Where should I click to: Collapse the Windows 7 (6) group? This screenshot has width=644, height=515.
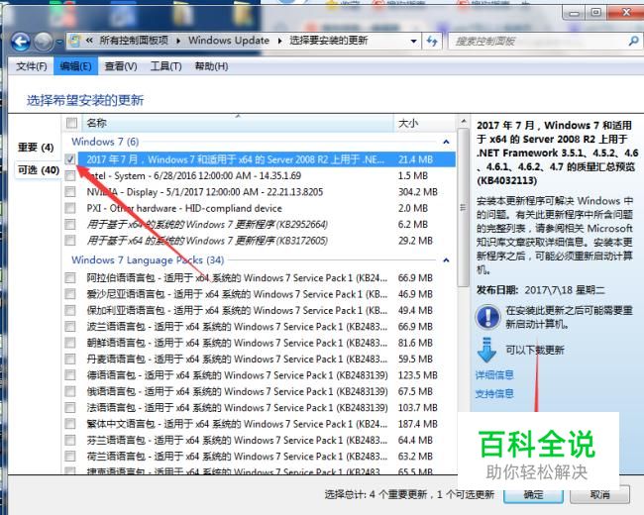(x=446, y=142)
